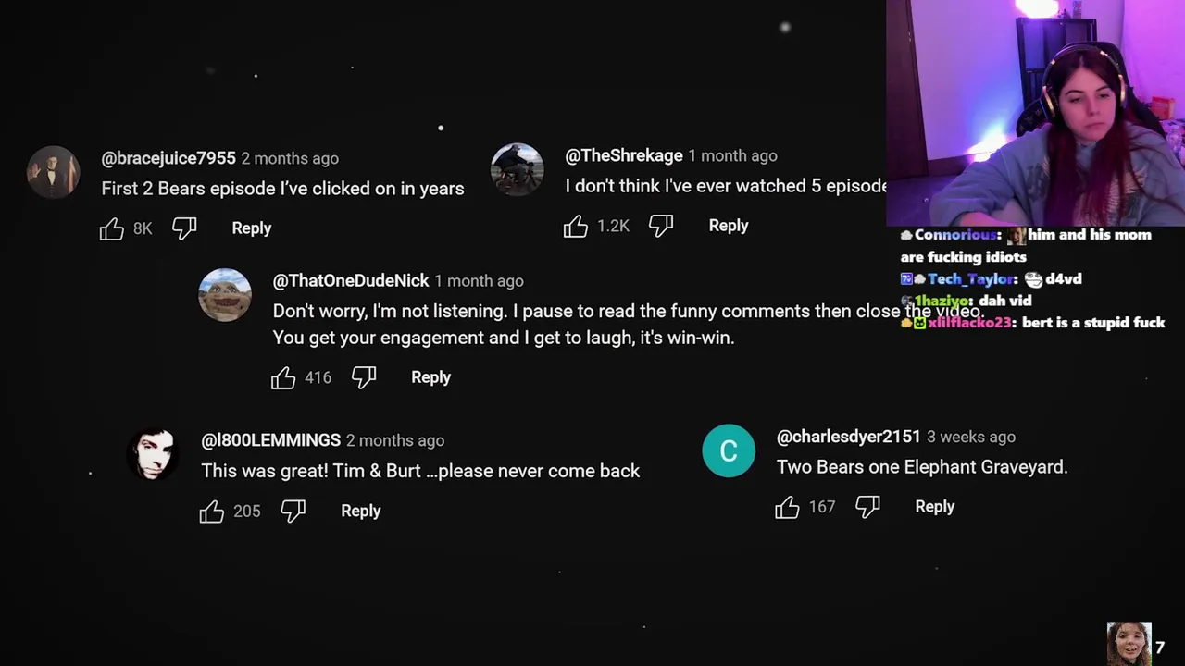Dislike the @charlesdyer2151 comment
The height and width of the screenshot is (666, 1185).
[867, 507]
